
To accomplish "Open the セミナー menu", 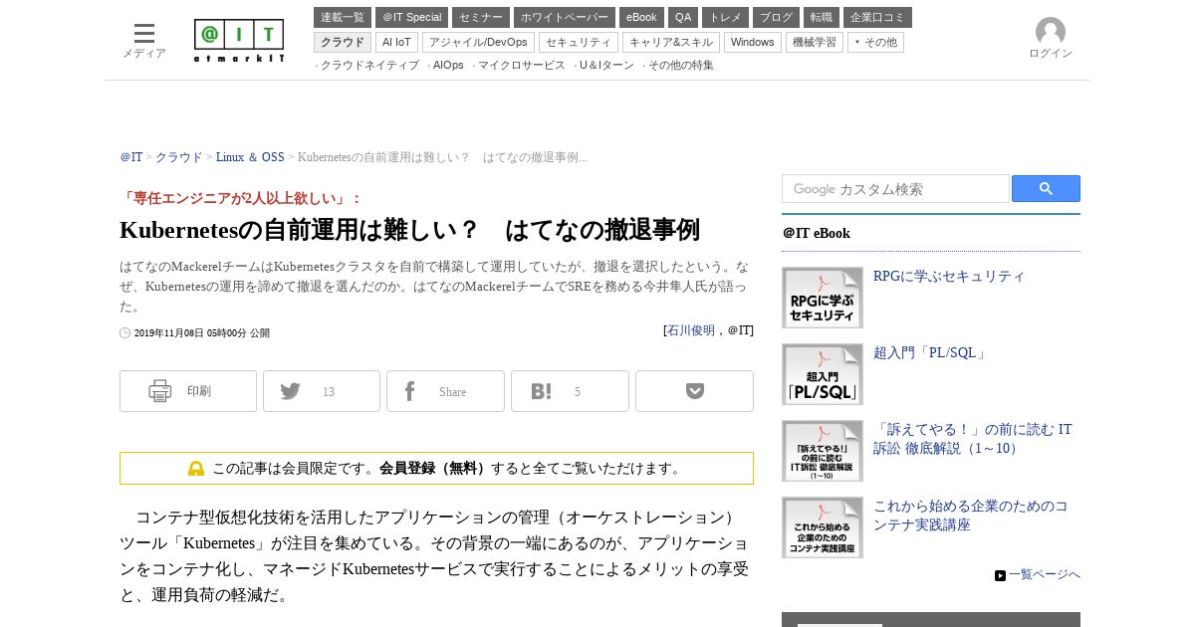I will tap(481, 18).
